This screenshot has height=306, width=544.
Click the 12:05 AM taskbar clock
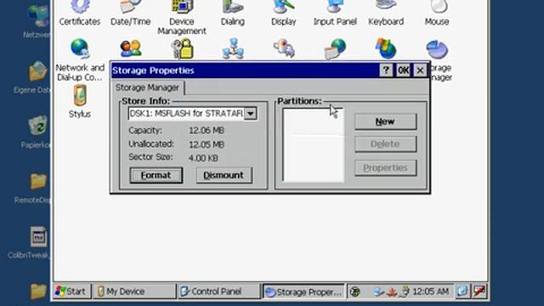(x=431, y=292)
